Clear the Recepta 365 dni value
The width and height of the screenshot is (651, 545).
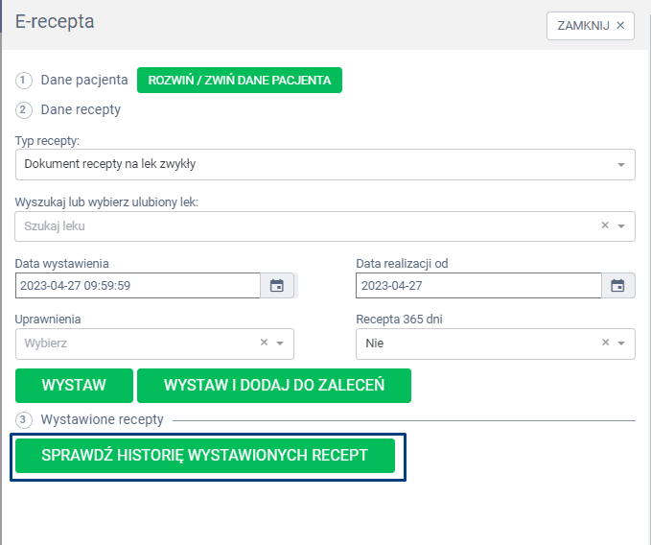(605, 344)
